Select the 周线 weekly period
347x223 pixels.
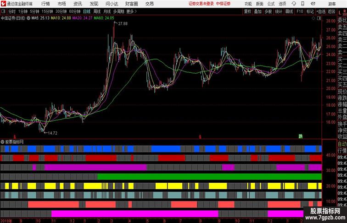97,11
